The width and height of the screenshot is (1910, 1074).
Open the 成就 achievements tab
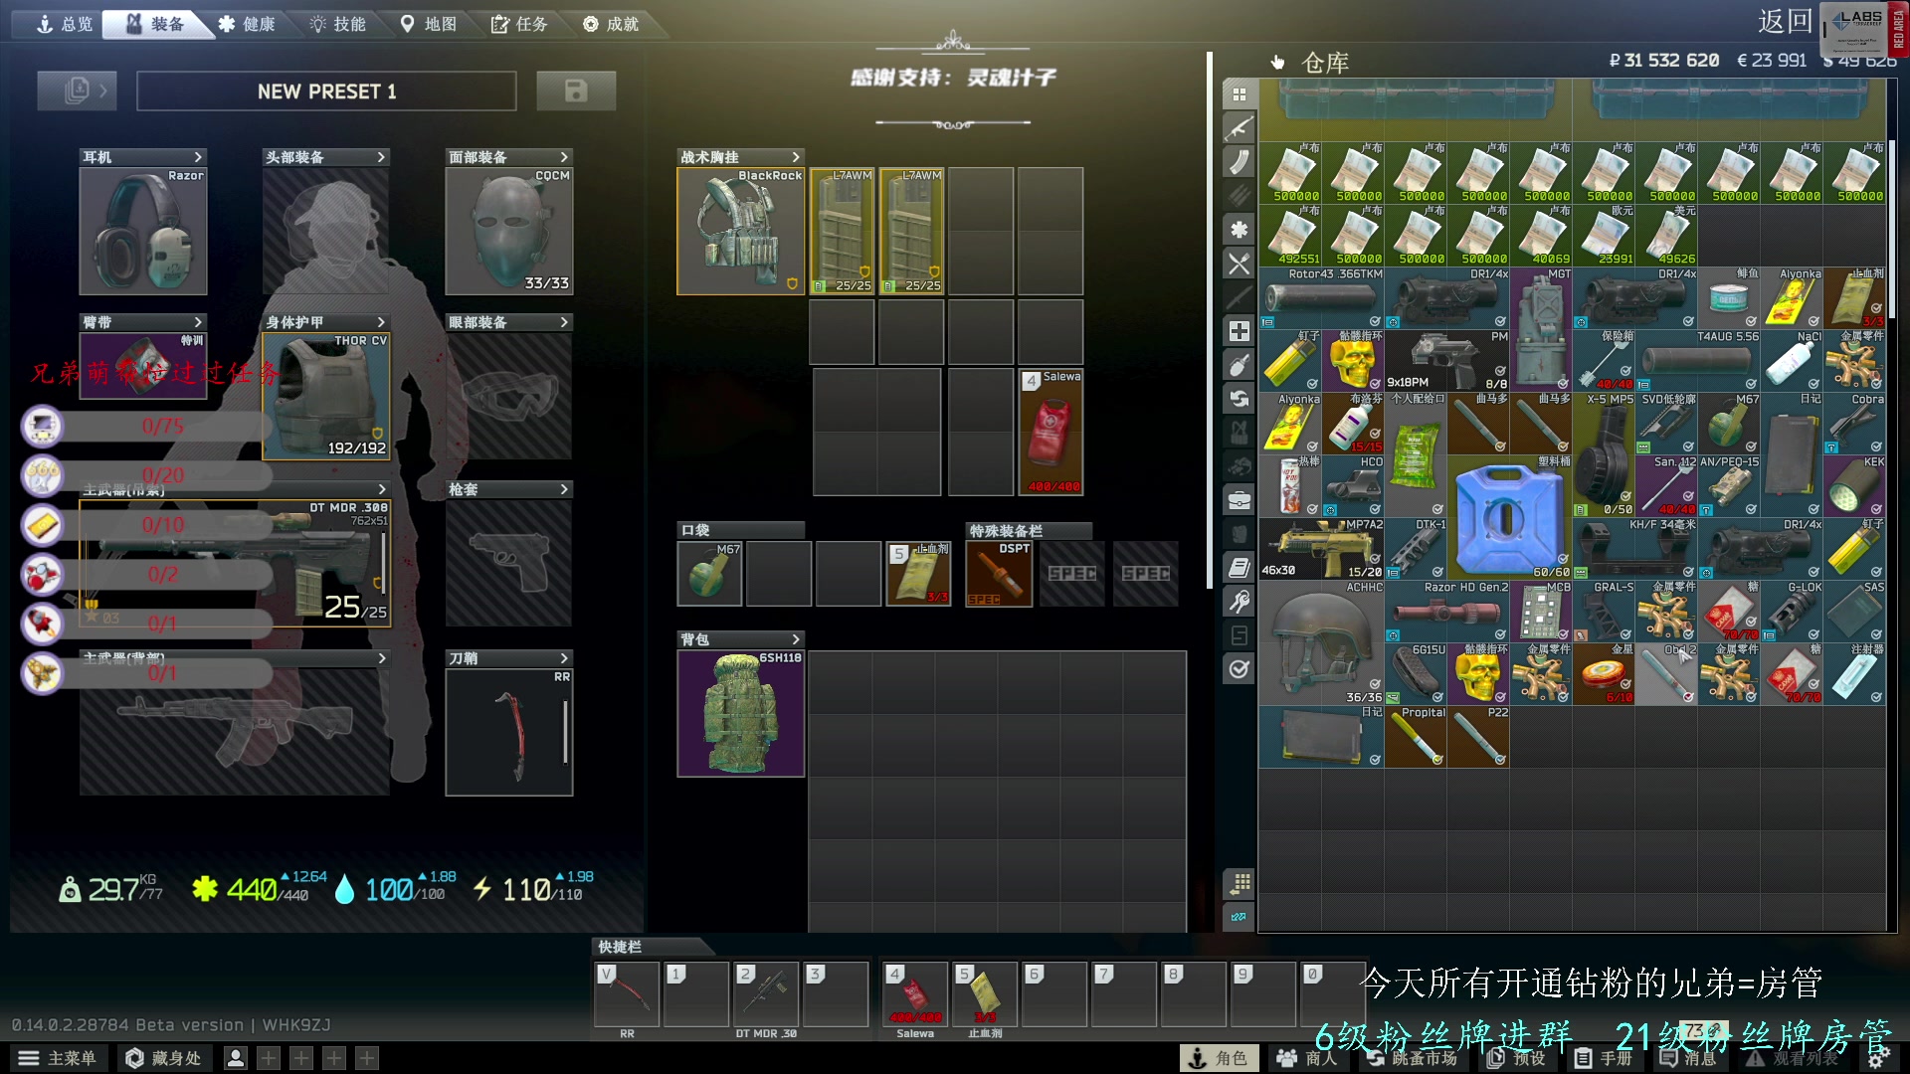[611, 24]
